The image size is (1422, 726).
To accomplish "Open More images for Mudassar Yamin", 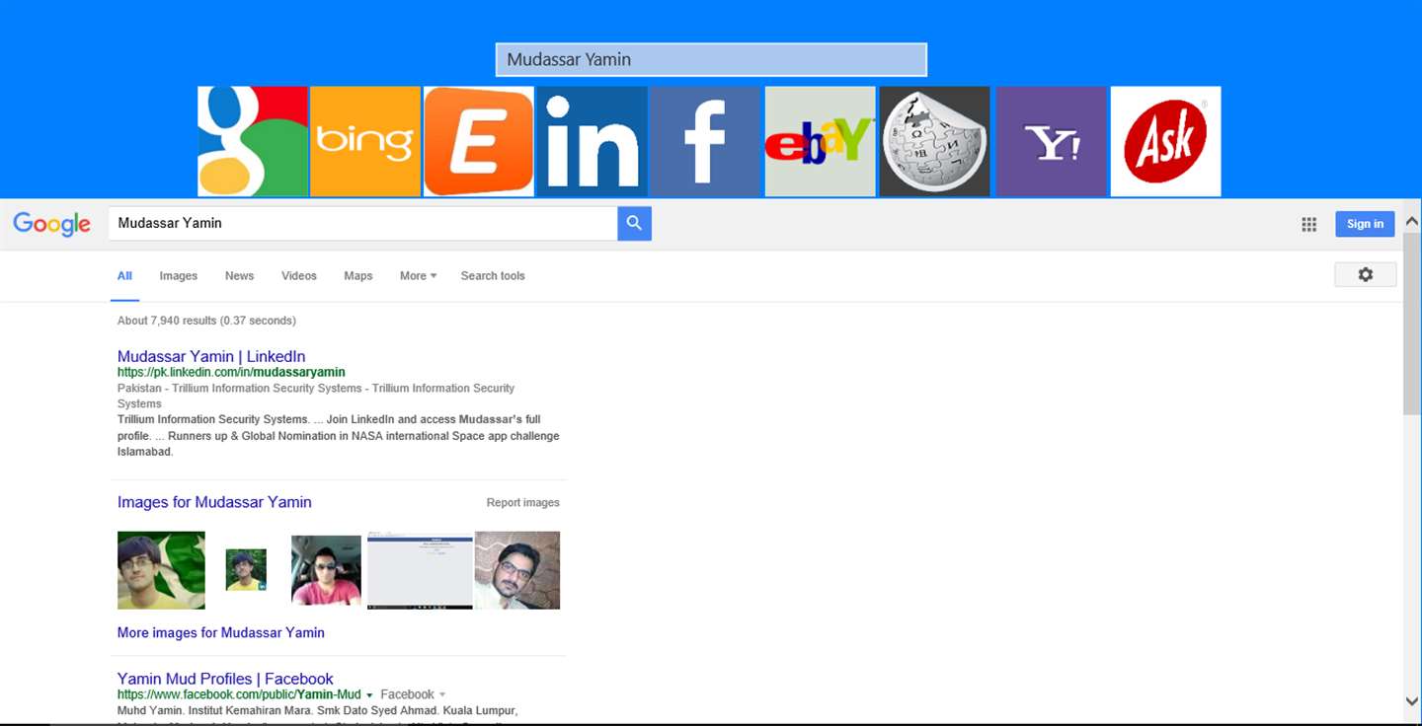I will pos(221,633).
